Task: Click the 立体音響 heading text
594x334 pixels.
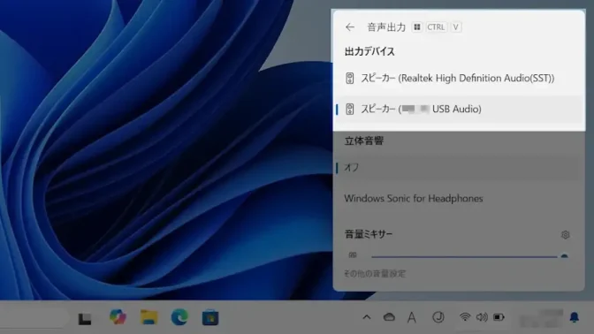Action: pos(364,140)
